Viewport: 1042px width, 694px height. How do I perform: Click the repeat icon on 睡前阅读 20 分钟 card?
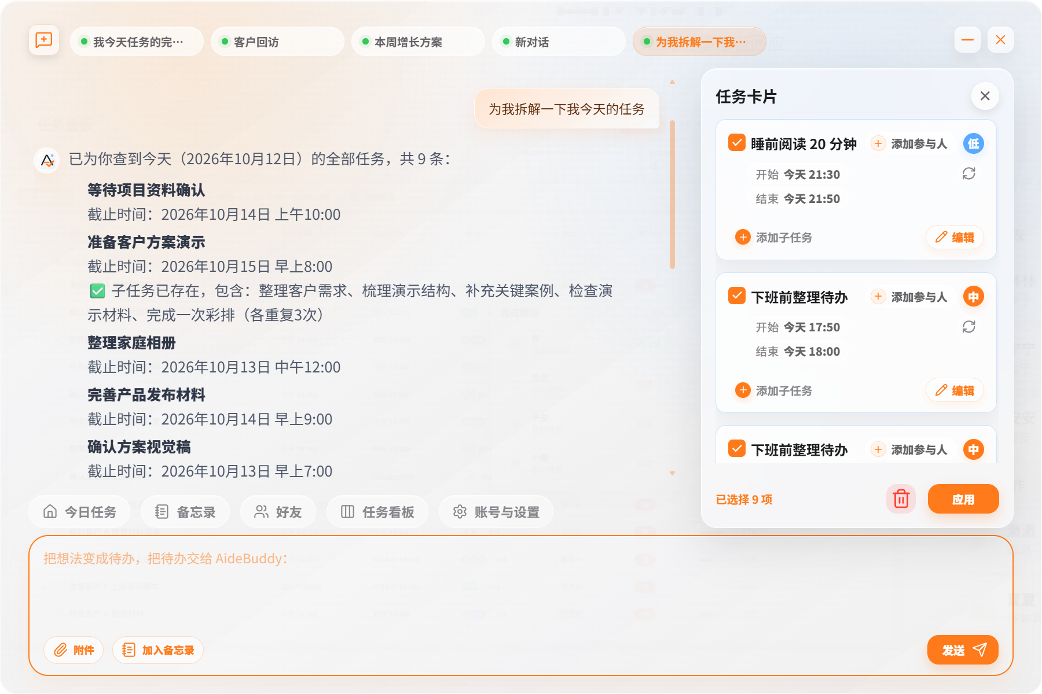pos(968,173)
